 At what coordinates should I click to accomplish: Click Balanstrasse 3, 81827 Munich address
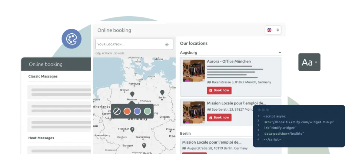coord(242,82)
